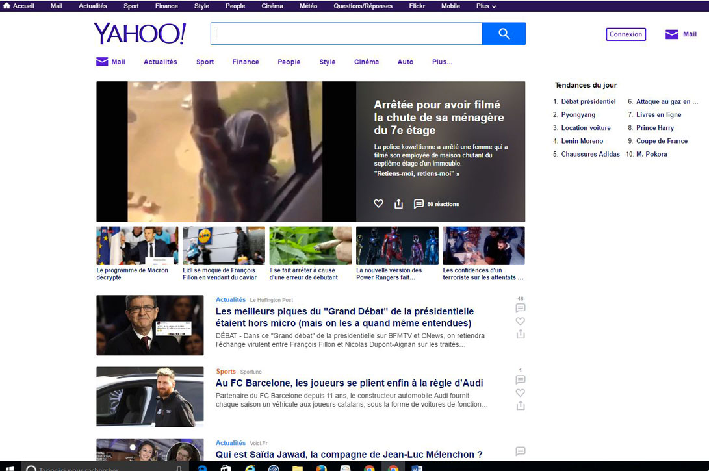Like the hero story with heart icon
709x471 pixels.
point(378,203)
